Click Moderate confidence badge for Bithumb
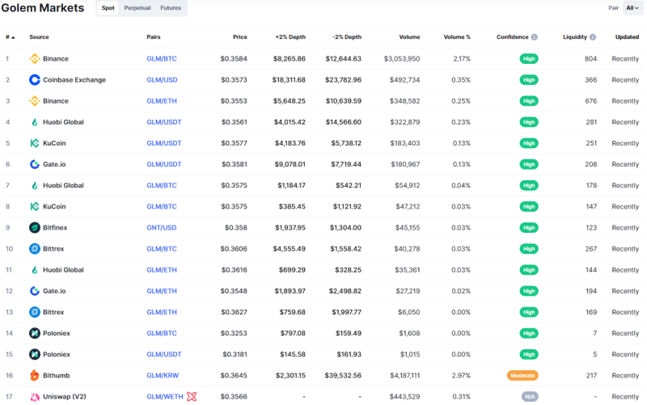 [522, 375]
